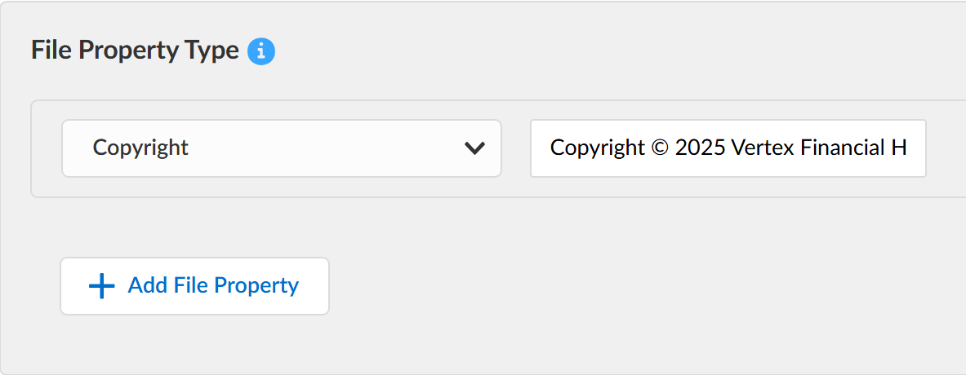966x375 pixels.
Task: Click the © symbol in the value field
Action: 660,148
